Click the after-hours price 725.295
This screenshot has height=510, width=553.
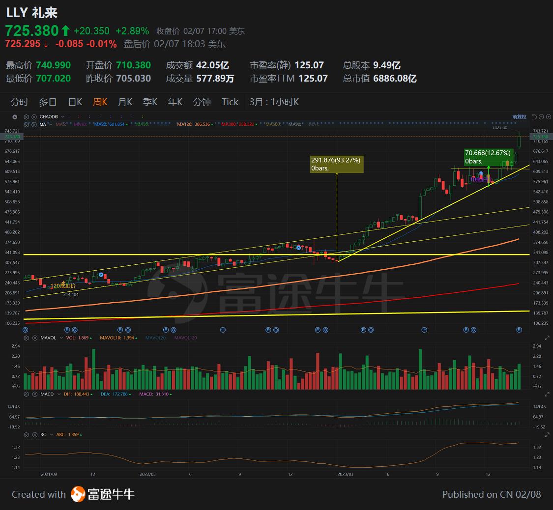(x=23, y=44)
